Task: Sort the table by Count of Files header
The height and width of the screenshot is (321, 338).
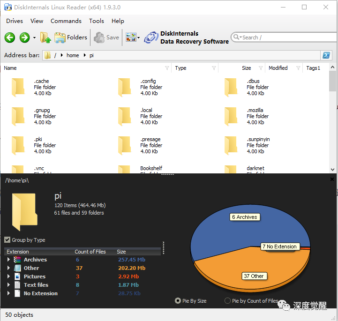Action: click(x=90, y=252)
